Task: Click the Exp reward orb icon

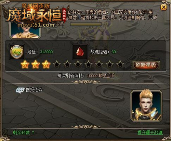Action: (x=17, y=52)
